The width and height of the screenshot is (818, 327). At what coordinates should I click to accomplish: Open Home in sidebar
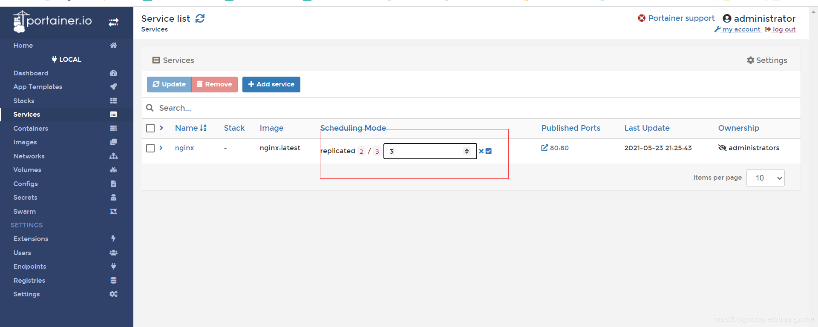(23, 46)
